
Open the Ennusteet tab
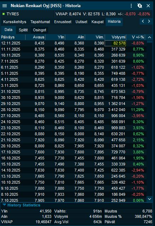[x=63, y=22]
